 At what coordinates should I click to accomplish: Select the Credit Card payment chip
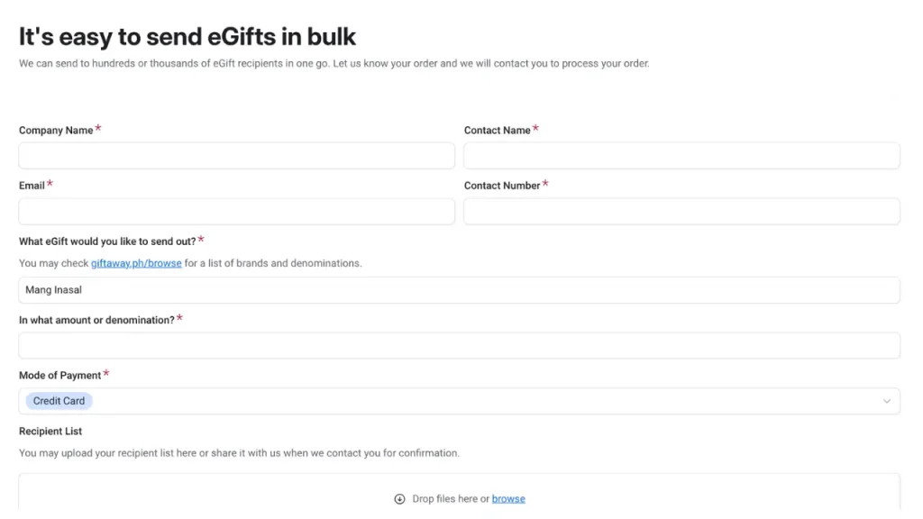58,400
